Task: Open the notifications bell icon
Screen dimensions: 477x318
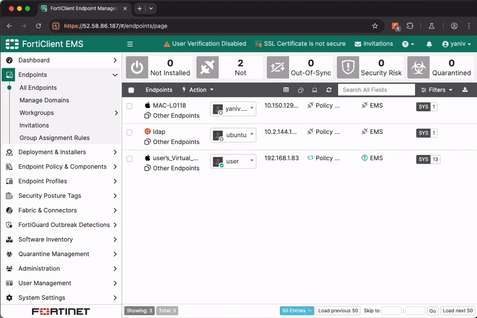Action: [429, 44]
